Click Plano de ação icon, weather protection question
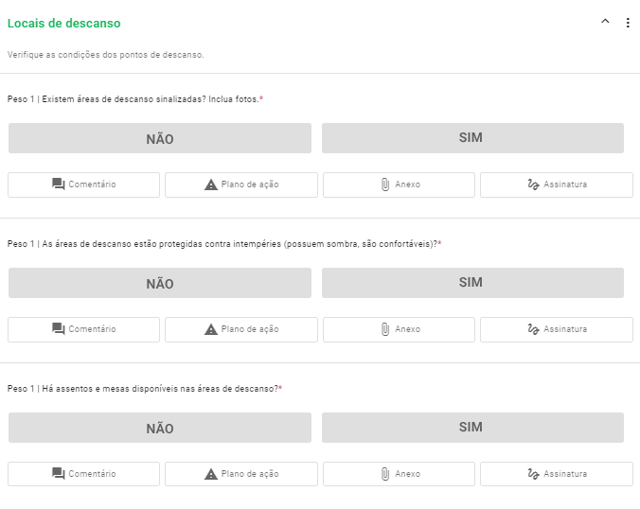This screenshot has width=640, height=509. point(211,329)
